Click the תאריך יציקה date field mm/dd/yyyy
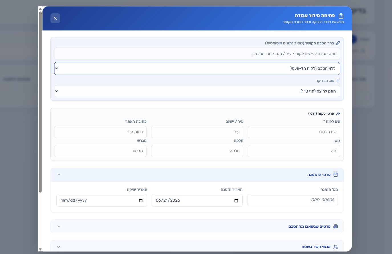This screenshot has width=392, height=254. [102, 200]
